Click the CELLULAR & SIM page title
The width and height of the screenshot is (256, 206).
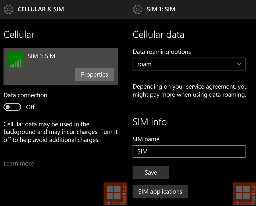point(41,9)
